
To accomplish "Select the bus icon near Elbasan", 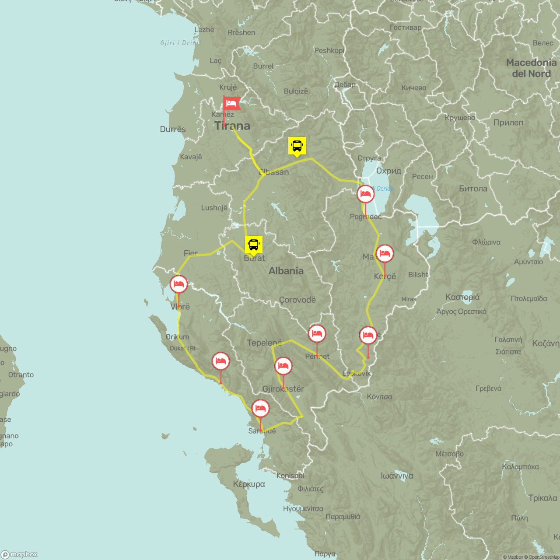I will tap(297, 146).
